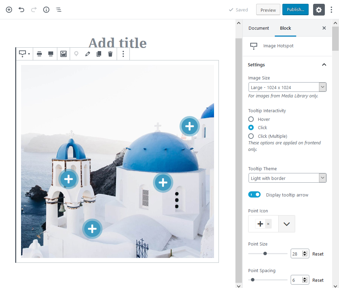Viewport: 339px width, 288px height.
Task: Switch to the Block tab
Action: tap(285, 28)
